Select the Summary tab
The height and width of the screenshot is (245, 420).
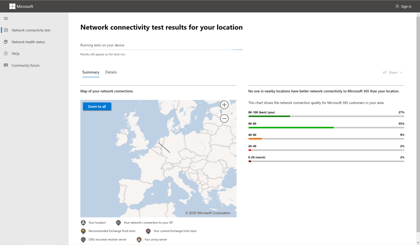click(91, 72)
